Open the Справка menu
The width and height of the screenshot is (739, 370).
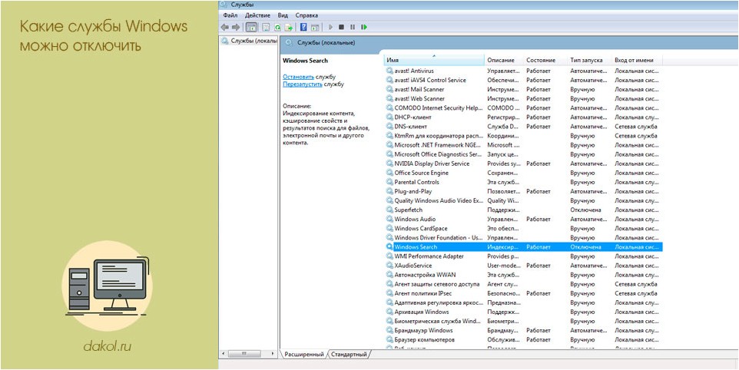tap(307, 15)
